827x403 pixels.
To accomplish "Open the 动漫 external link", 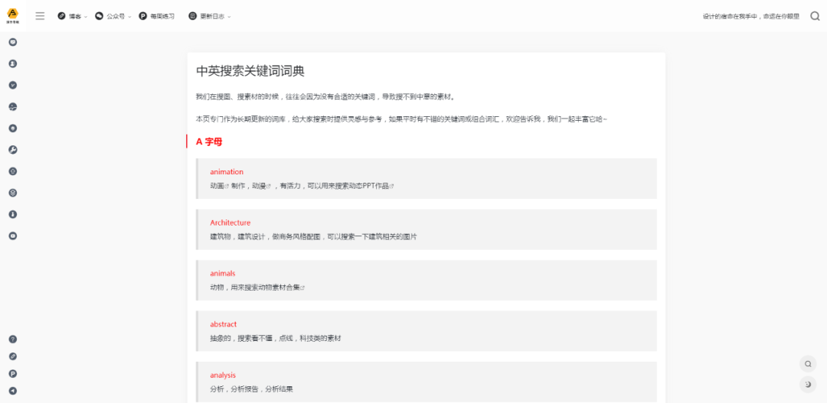I will [261, 186].
